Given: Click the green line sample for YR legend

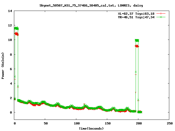Looking at the screenshot, I should (x=161, y=17).
